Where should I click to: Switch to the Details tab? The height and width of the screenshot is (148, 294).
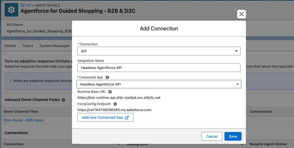point(10,46)
